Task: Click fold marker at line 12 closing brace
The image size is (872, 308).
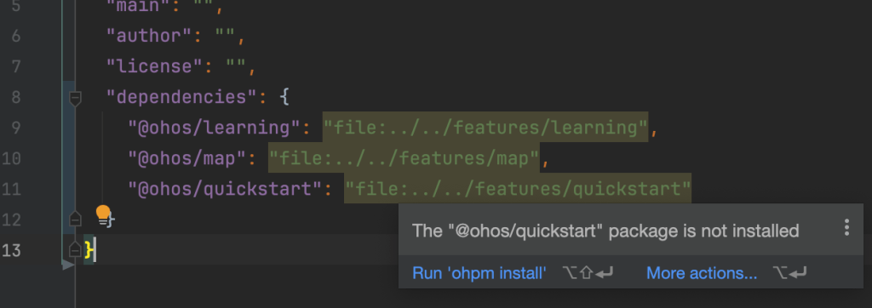Action: 75,220
